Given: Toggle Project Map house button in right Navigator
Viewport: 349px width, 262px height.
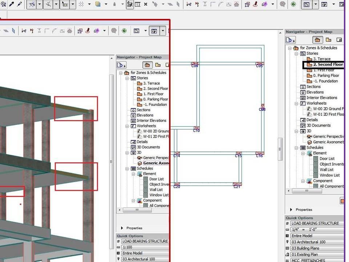Looking at the screenshot, I should tap(317, 40).
